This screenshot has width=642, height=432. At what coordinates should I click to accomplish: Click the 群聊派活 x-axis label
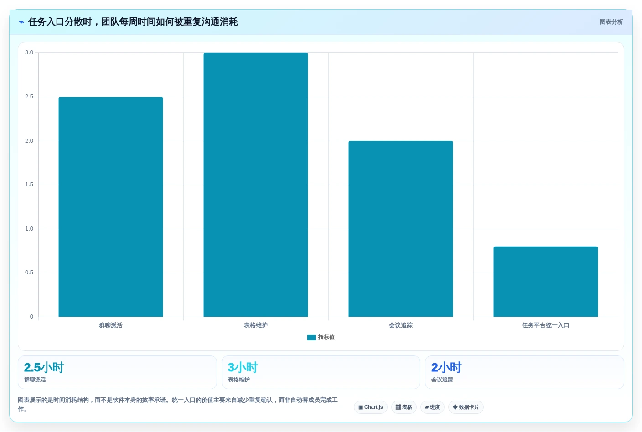point(111,325)
